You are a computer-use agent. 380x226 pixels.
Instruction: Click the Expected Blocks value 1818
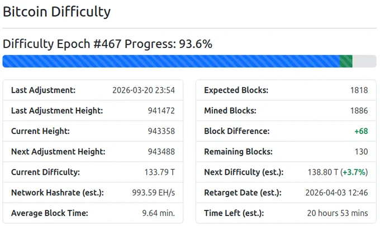pos(359,90)
